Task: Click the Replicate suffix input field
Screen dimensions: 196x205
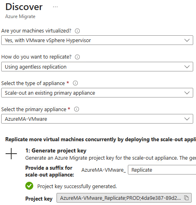Action: point(162,170)
